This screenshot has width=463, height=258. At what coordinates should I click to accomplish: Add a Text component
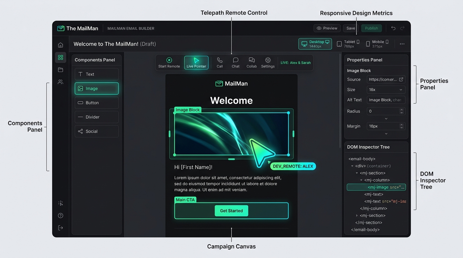pos(97,74)
